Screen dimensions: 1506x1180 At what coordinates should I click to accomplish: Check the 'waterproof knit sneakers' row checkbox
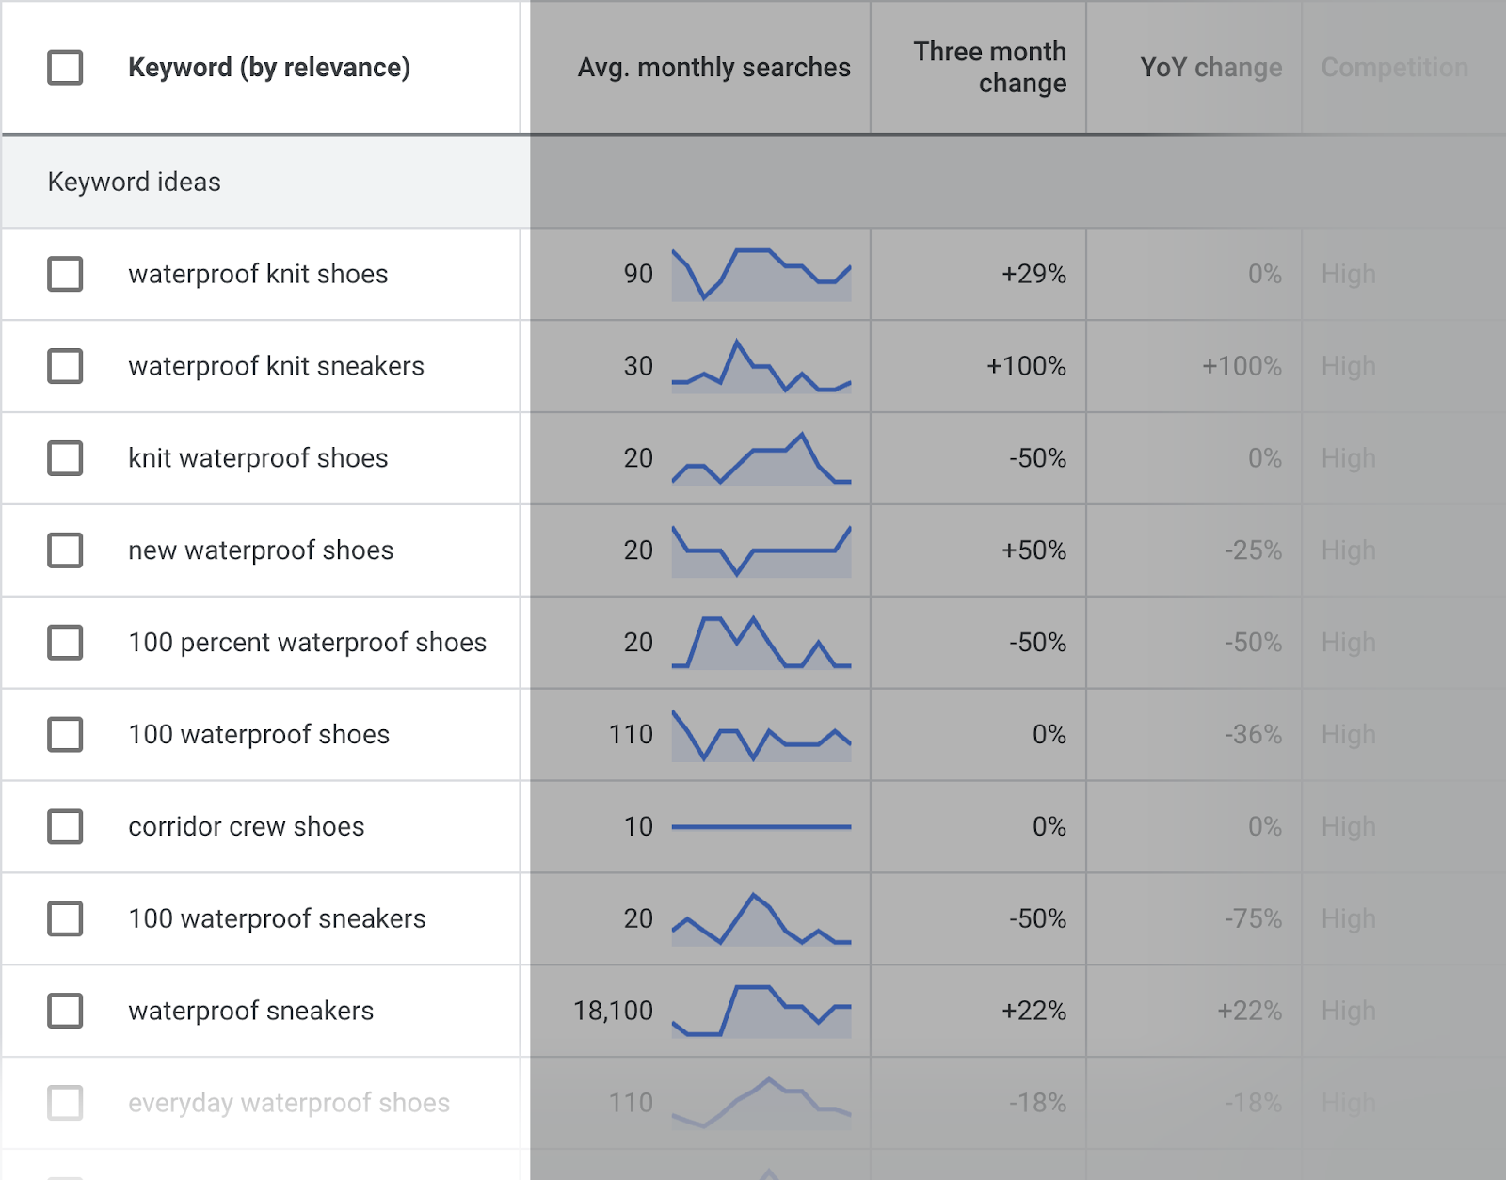click(64, 367)
